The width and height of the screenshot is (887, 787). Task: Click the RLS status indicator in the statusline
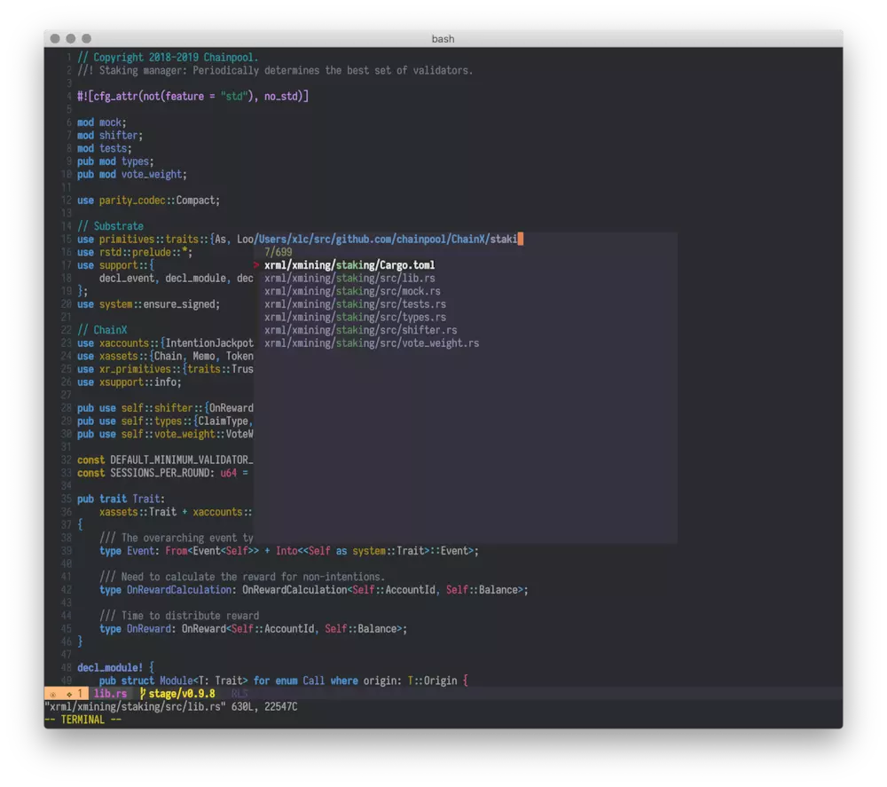[x=239, y=693]
